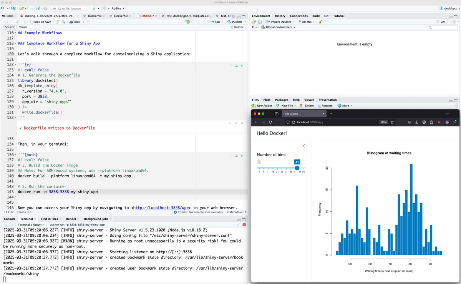Click the Number of bins slider handle

pos(297,168)
